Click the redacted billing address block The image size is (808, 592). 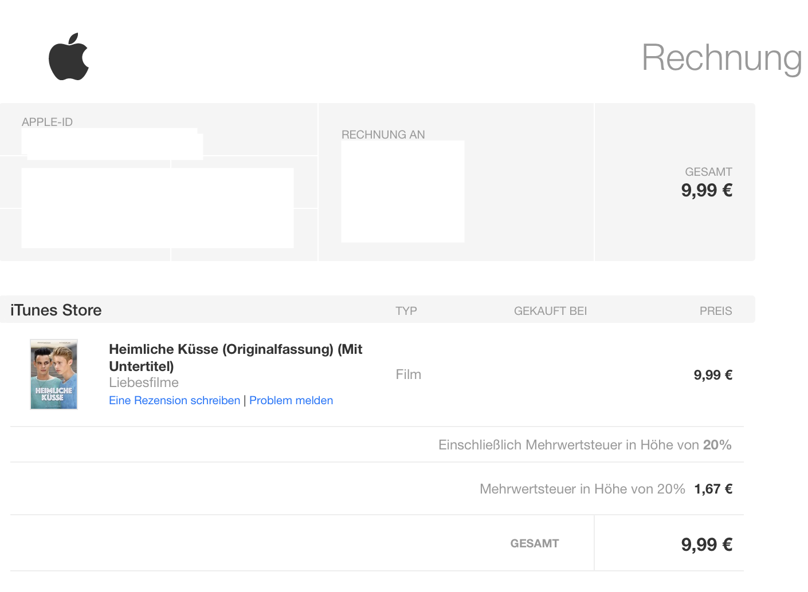click(402, 191)
